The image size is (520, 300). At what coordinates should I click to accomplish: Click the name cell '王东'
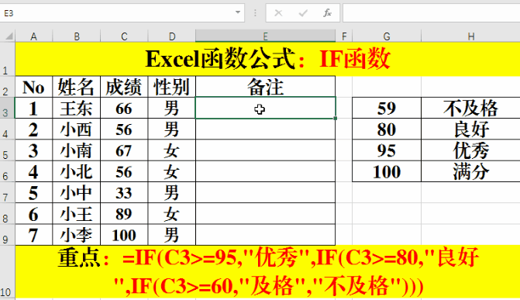76,108
